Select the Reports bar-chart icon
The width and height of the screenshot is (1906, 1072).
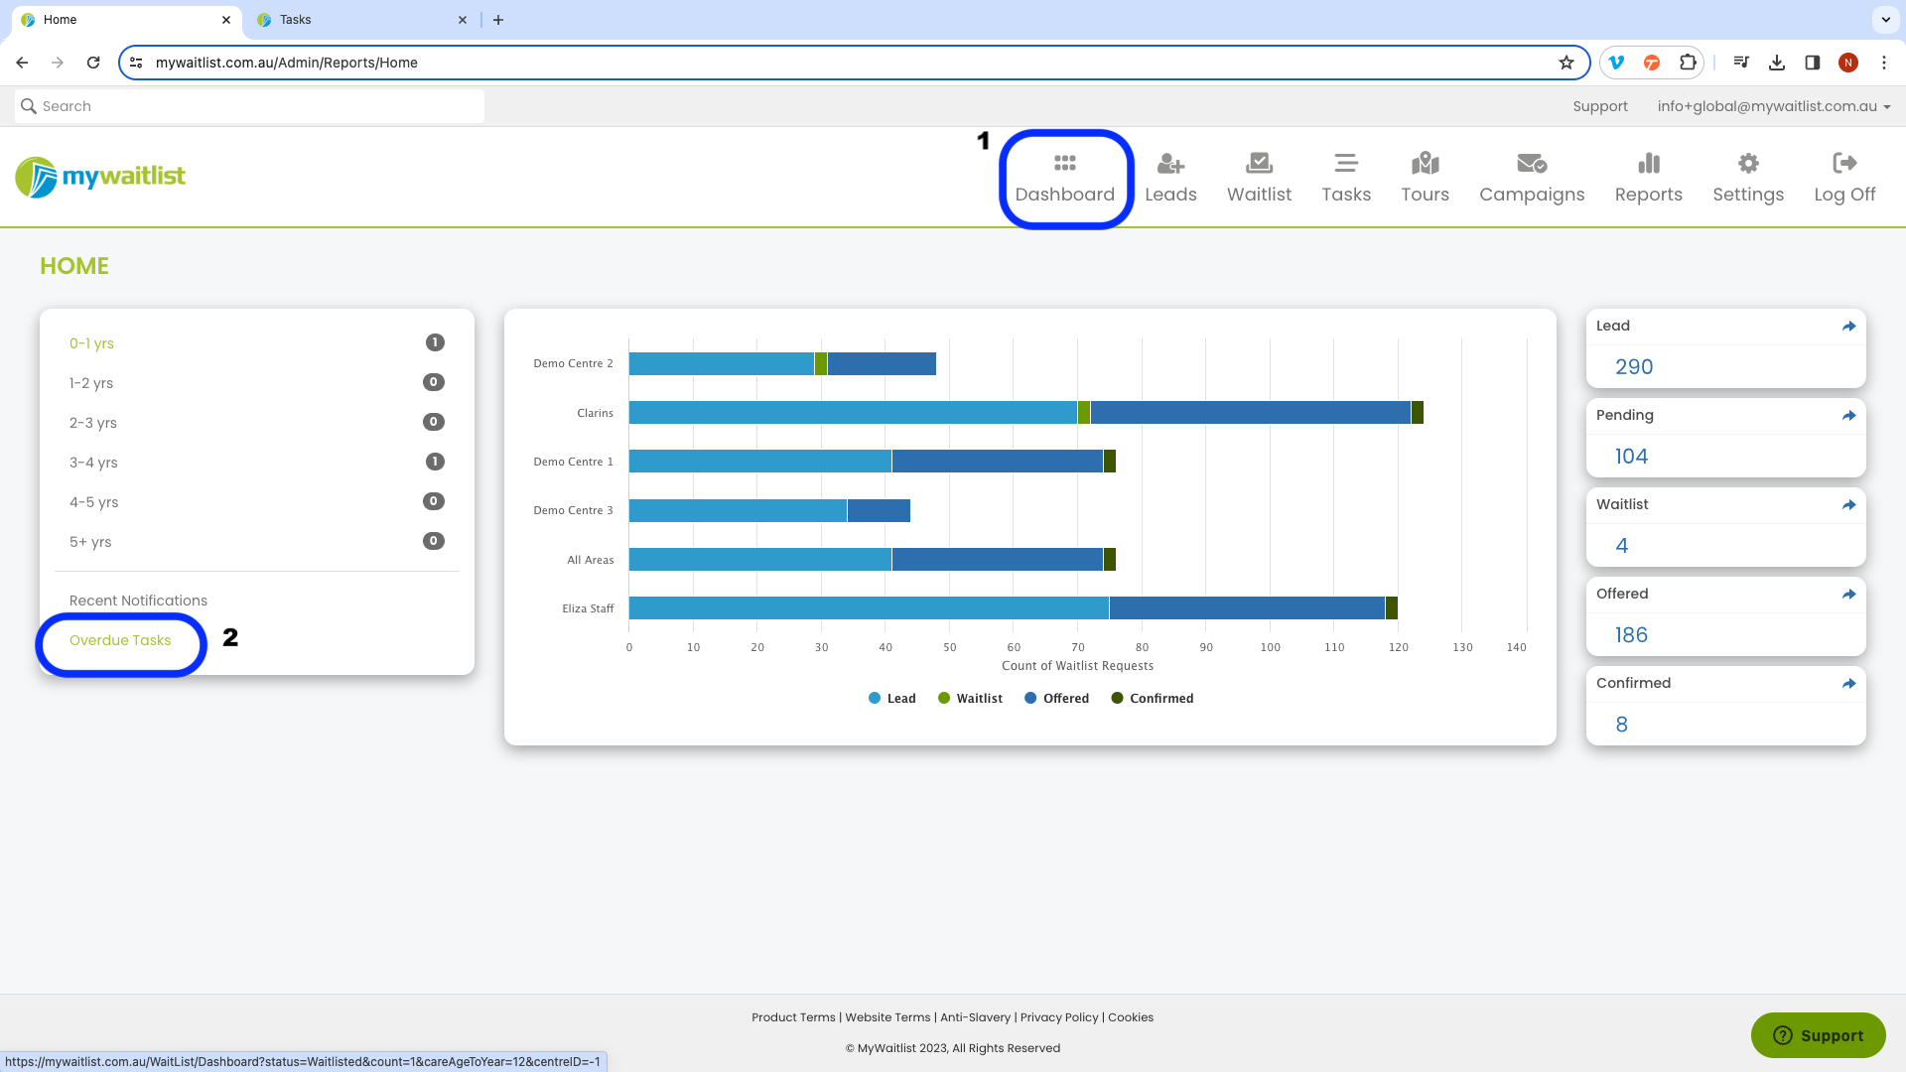pos(1648,163)
